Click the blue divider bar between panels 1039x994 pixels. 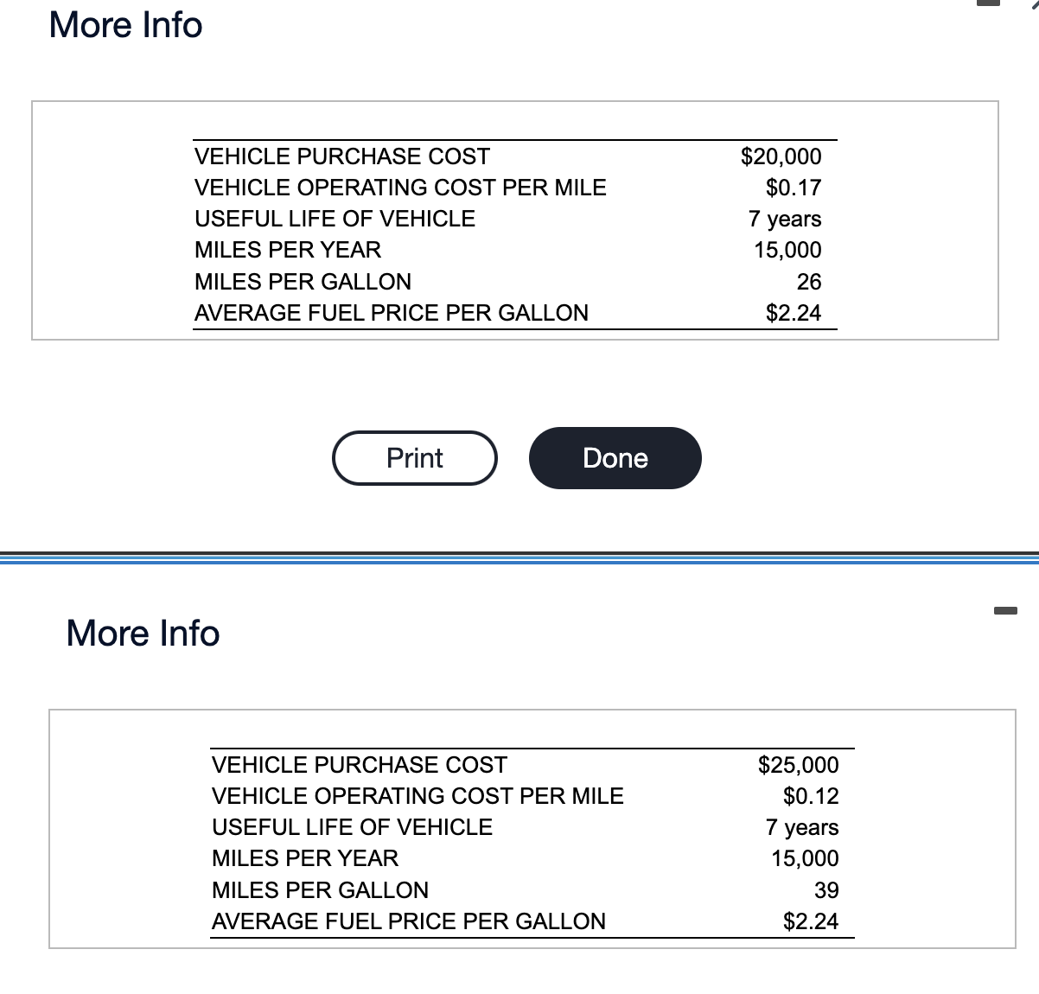pyautogui.click(x=519, y=558)
